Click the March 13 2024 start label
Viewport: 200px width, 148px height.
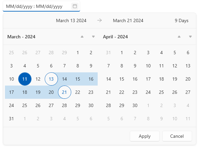click(71, 20)
